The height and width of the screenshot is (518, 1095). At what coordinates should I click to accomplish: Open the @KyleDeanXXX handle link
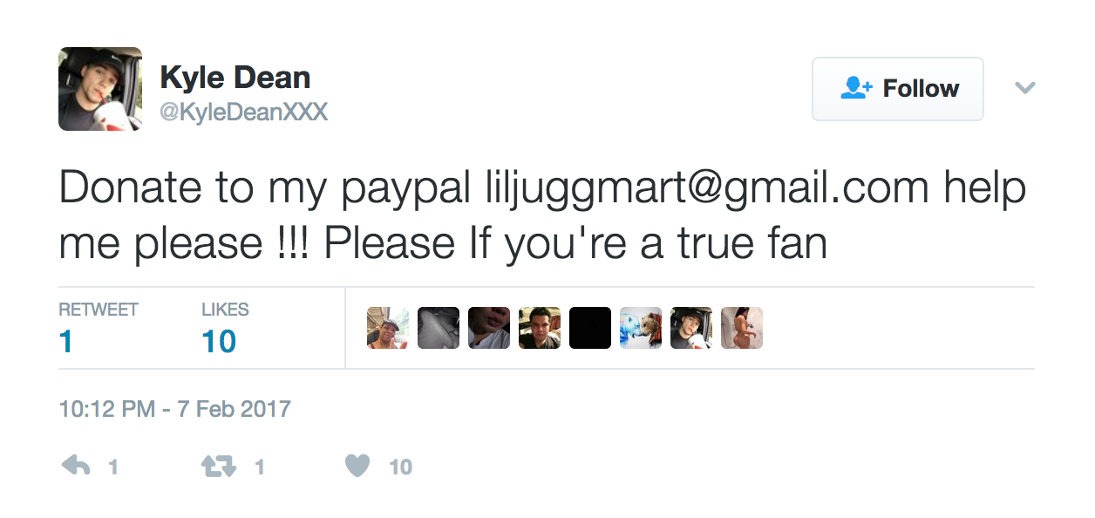[244, 112]
